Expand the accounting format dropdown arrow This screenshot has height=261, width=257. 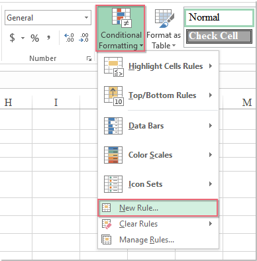(x=23, y=38)
